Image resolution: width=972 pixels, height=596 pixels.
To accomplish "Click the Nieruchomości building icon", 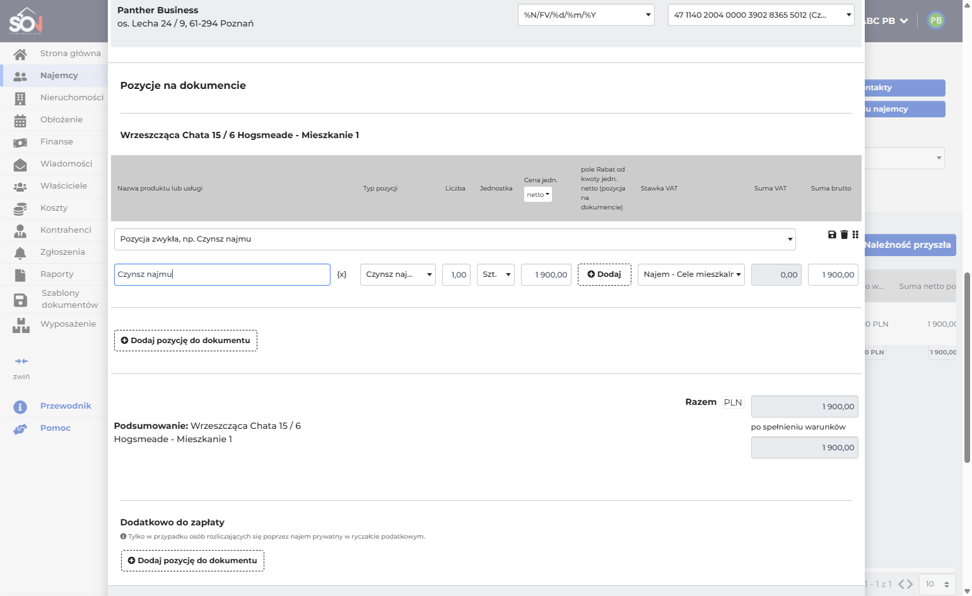I will tap(20, 98).
